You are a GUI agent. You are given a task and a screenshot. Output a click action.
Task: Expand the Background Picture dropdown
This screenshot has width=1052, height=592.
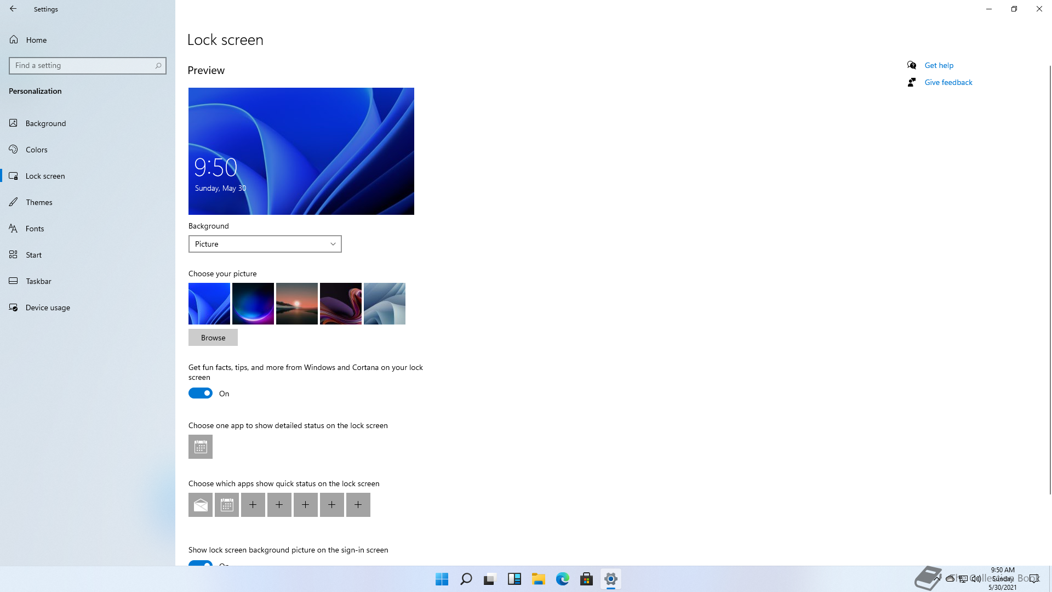[x=265, y=244]
